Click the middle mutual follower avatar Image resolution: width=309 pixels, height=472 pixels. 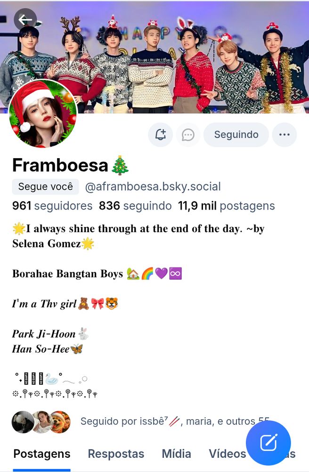pyautogui.click(x=42, y=422)
